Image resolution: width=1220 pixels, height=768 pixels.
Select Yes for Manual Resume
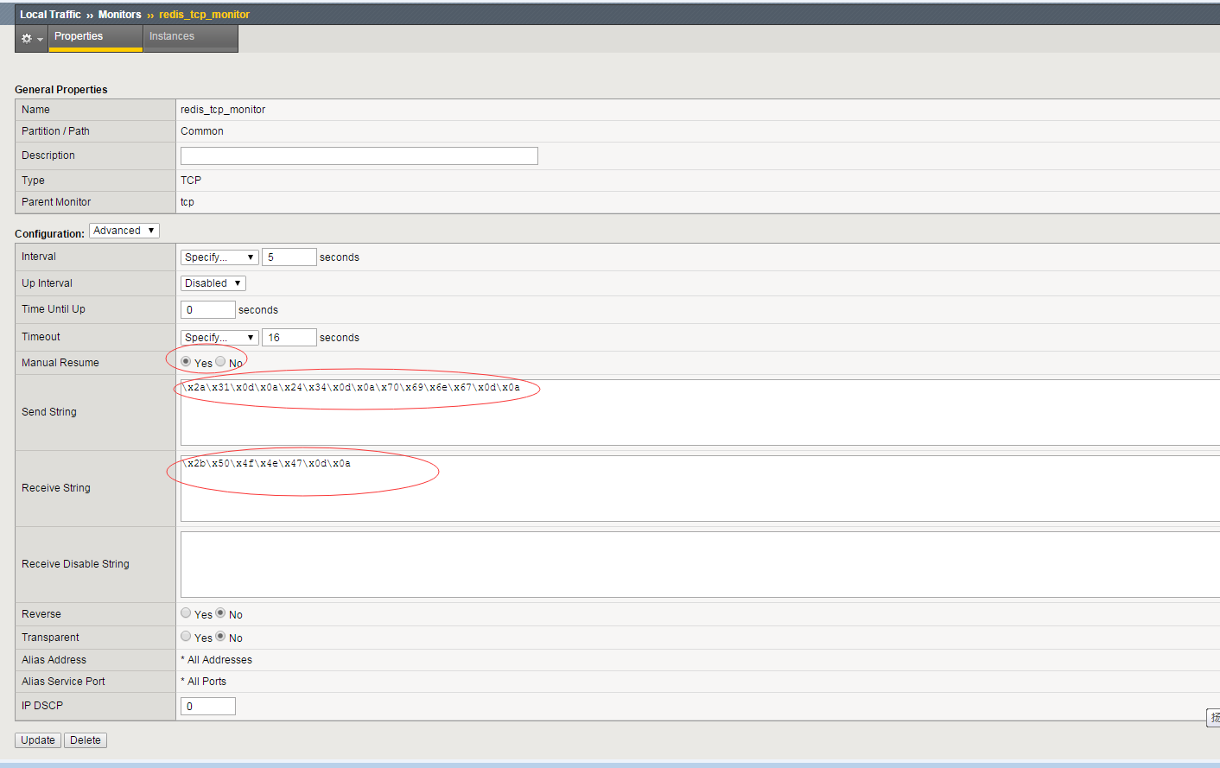tap(186, 362)
